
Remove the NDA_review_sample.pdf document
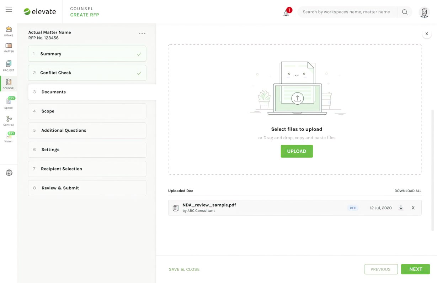click(413, 208)
